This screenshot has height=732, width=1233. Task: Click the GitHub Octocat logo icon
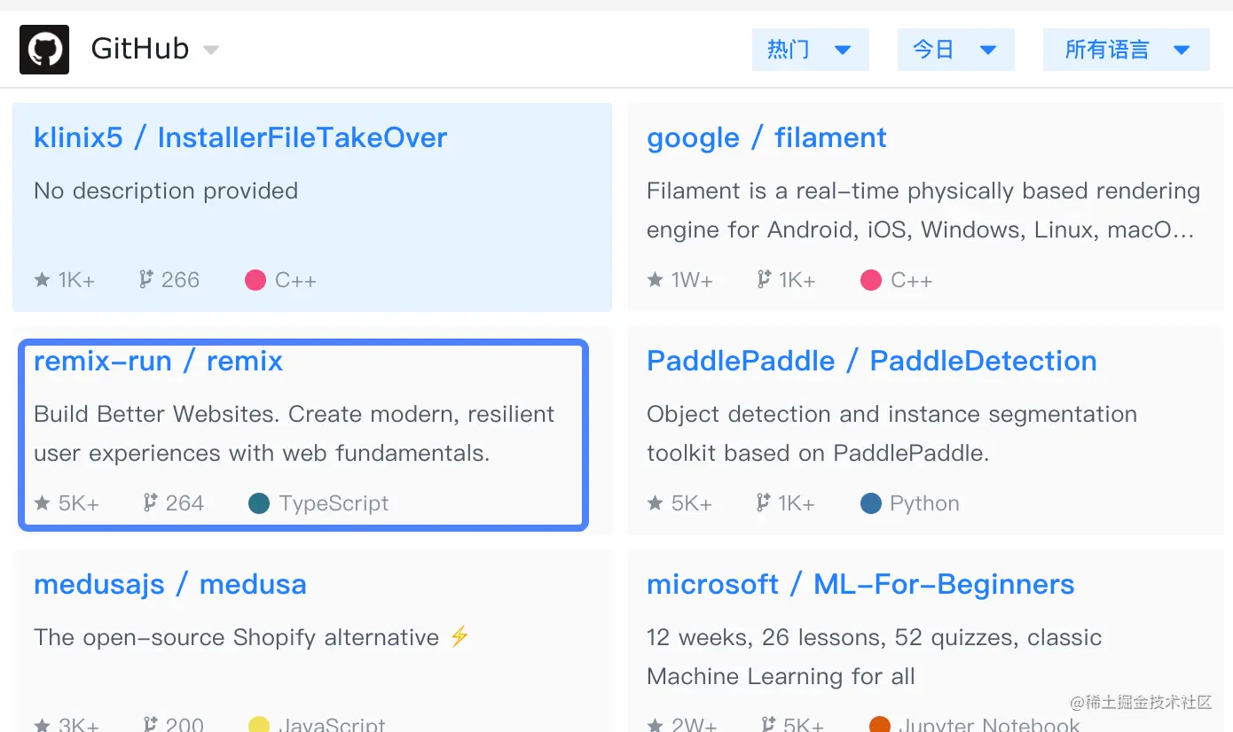click(x=44, y=50)
